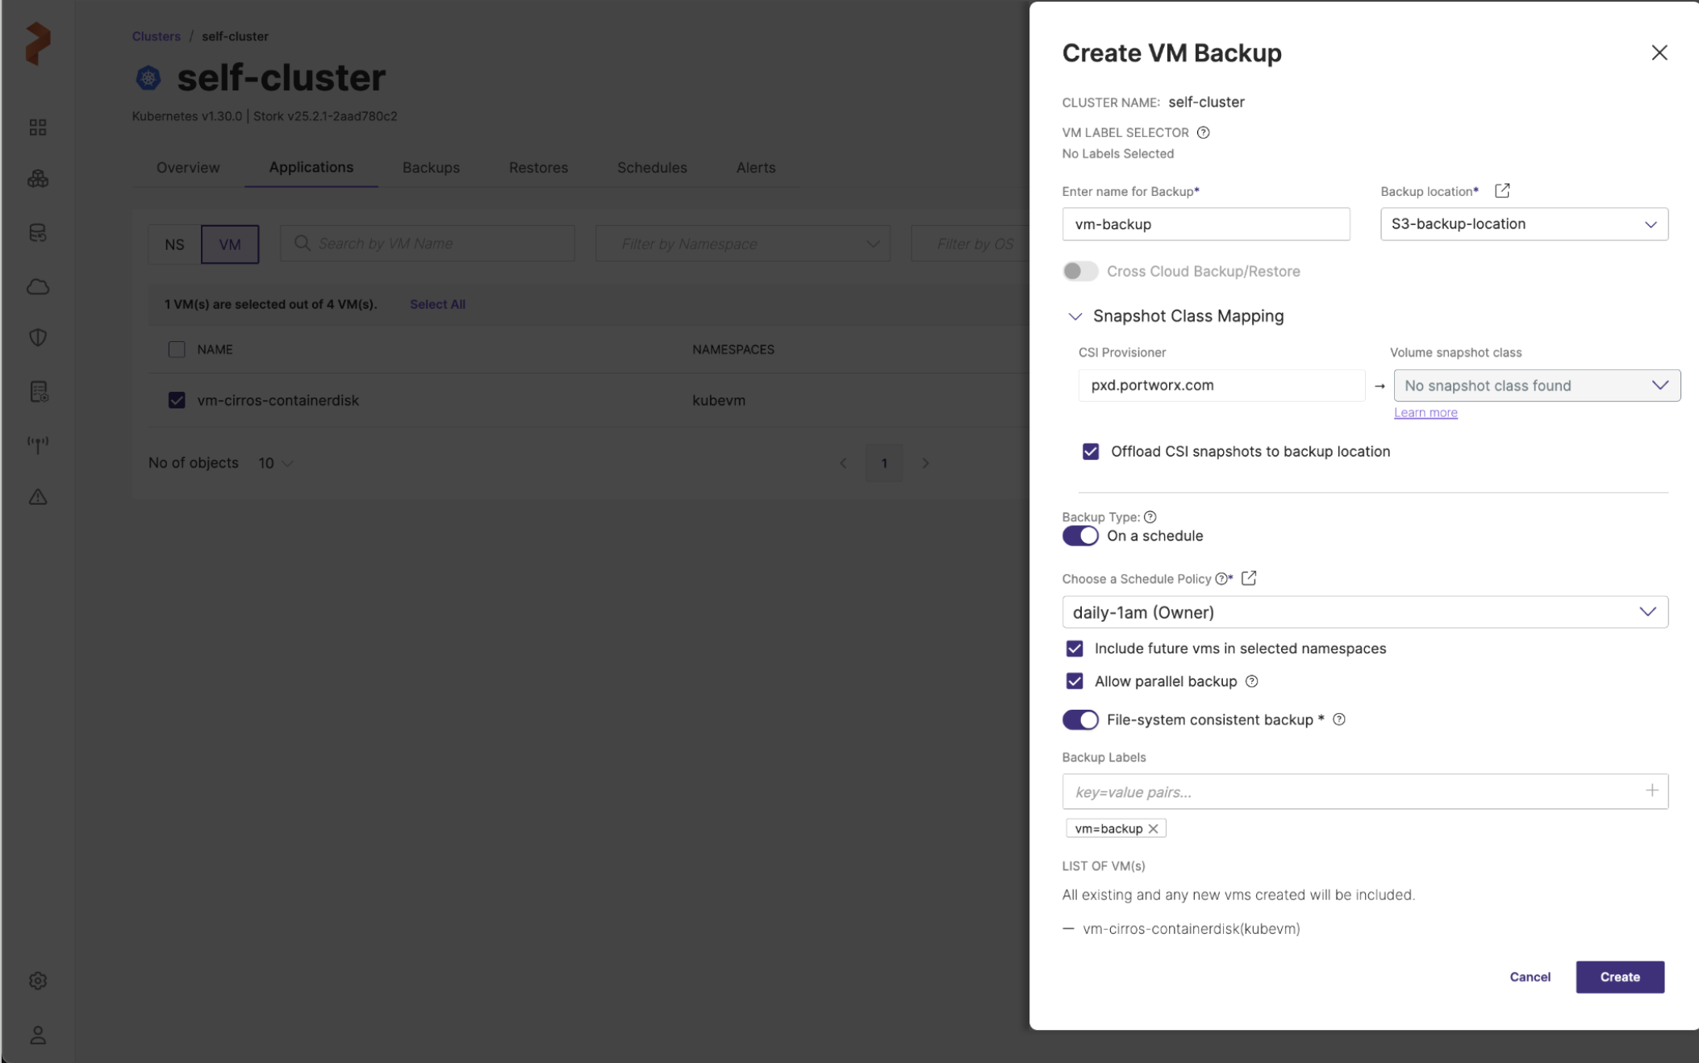This screenshot has width=1699, height=1063.
Task: Collapse the Snapshot Class Mapping section
Action: (x=1075, y=317)
